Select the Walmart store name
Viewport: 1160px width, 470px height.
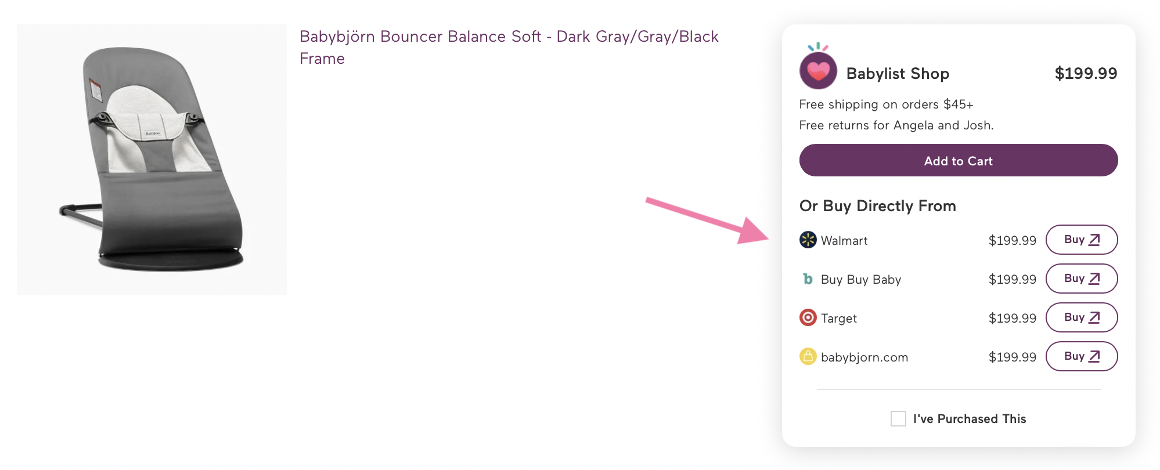pos(844,241)
